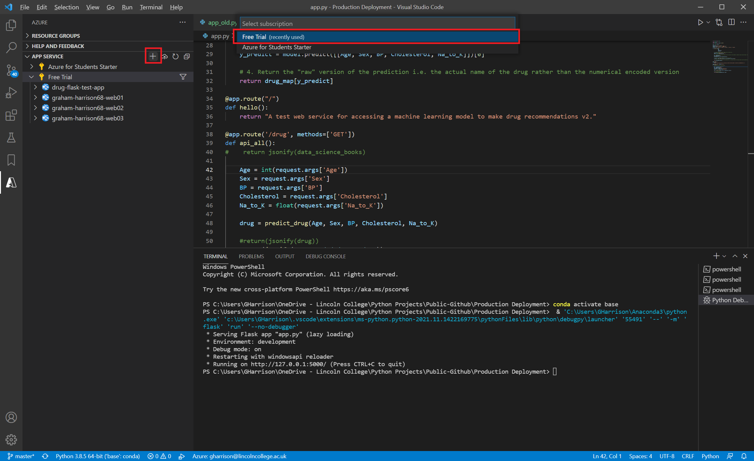Image resolution: width=754 pixels, height=461 pixels.
Task: Switch to the Problems panel tab
Action: [251, 256]
